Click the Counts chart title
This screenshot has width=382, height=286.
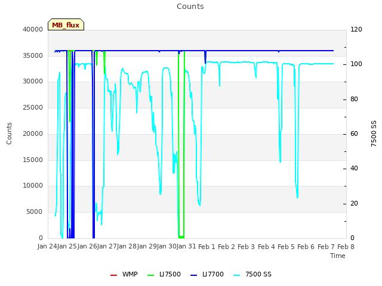(190, 7)
